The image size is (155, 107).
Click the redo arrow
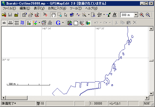click(x=105, y=23)
